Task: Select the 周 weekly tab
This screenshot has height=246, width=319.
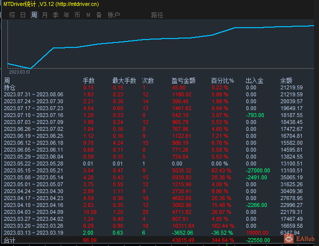Action: tap(34, 15)
